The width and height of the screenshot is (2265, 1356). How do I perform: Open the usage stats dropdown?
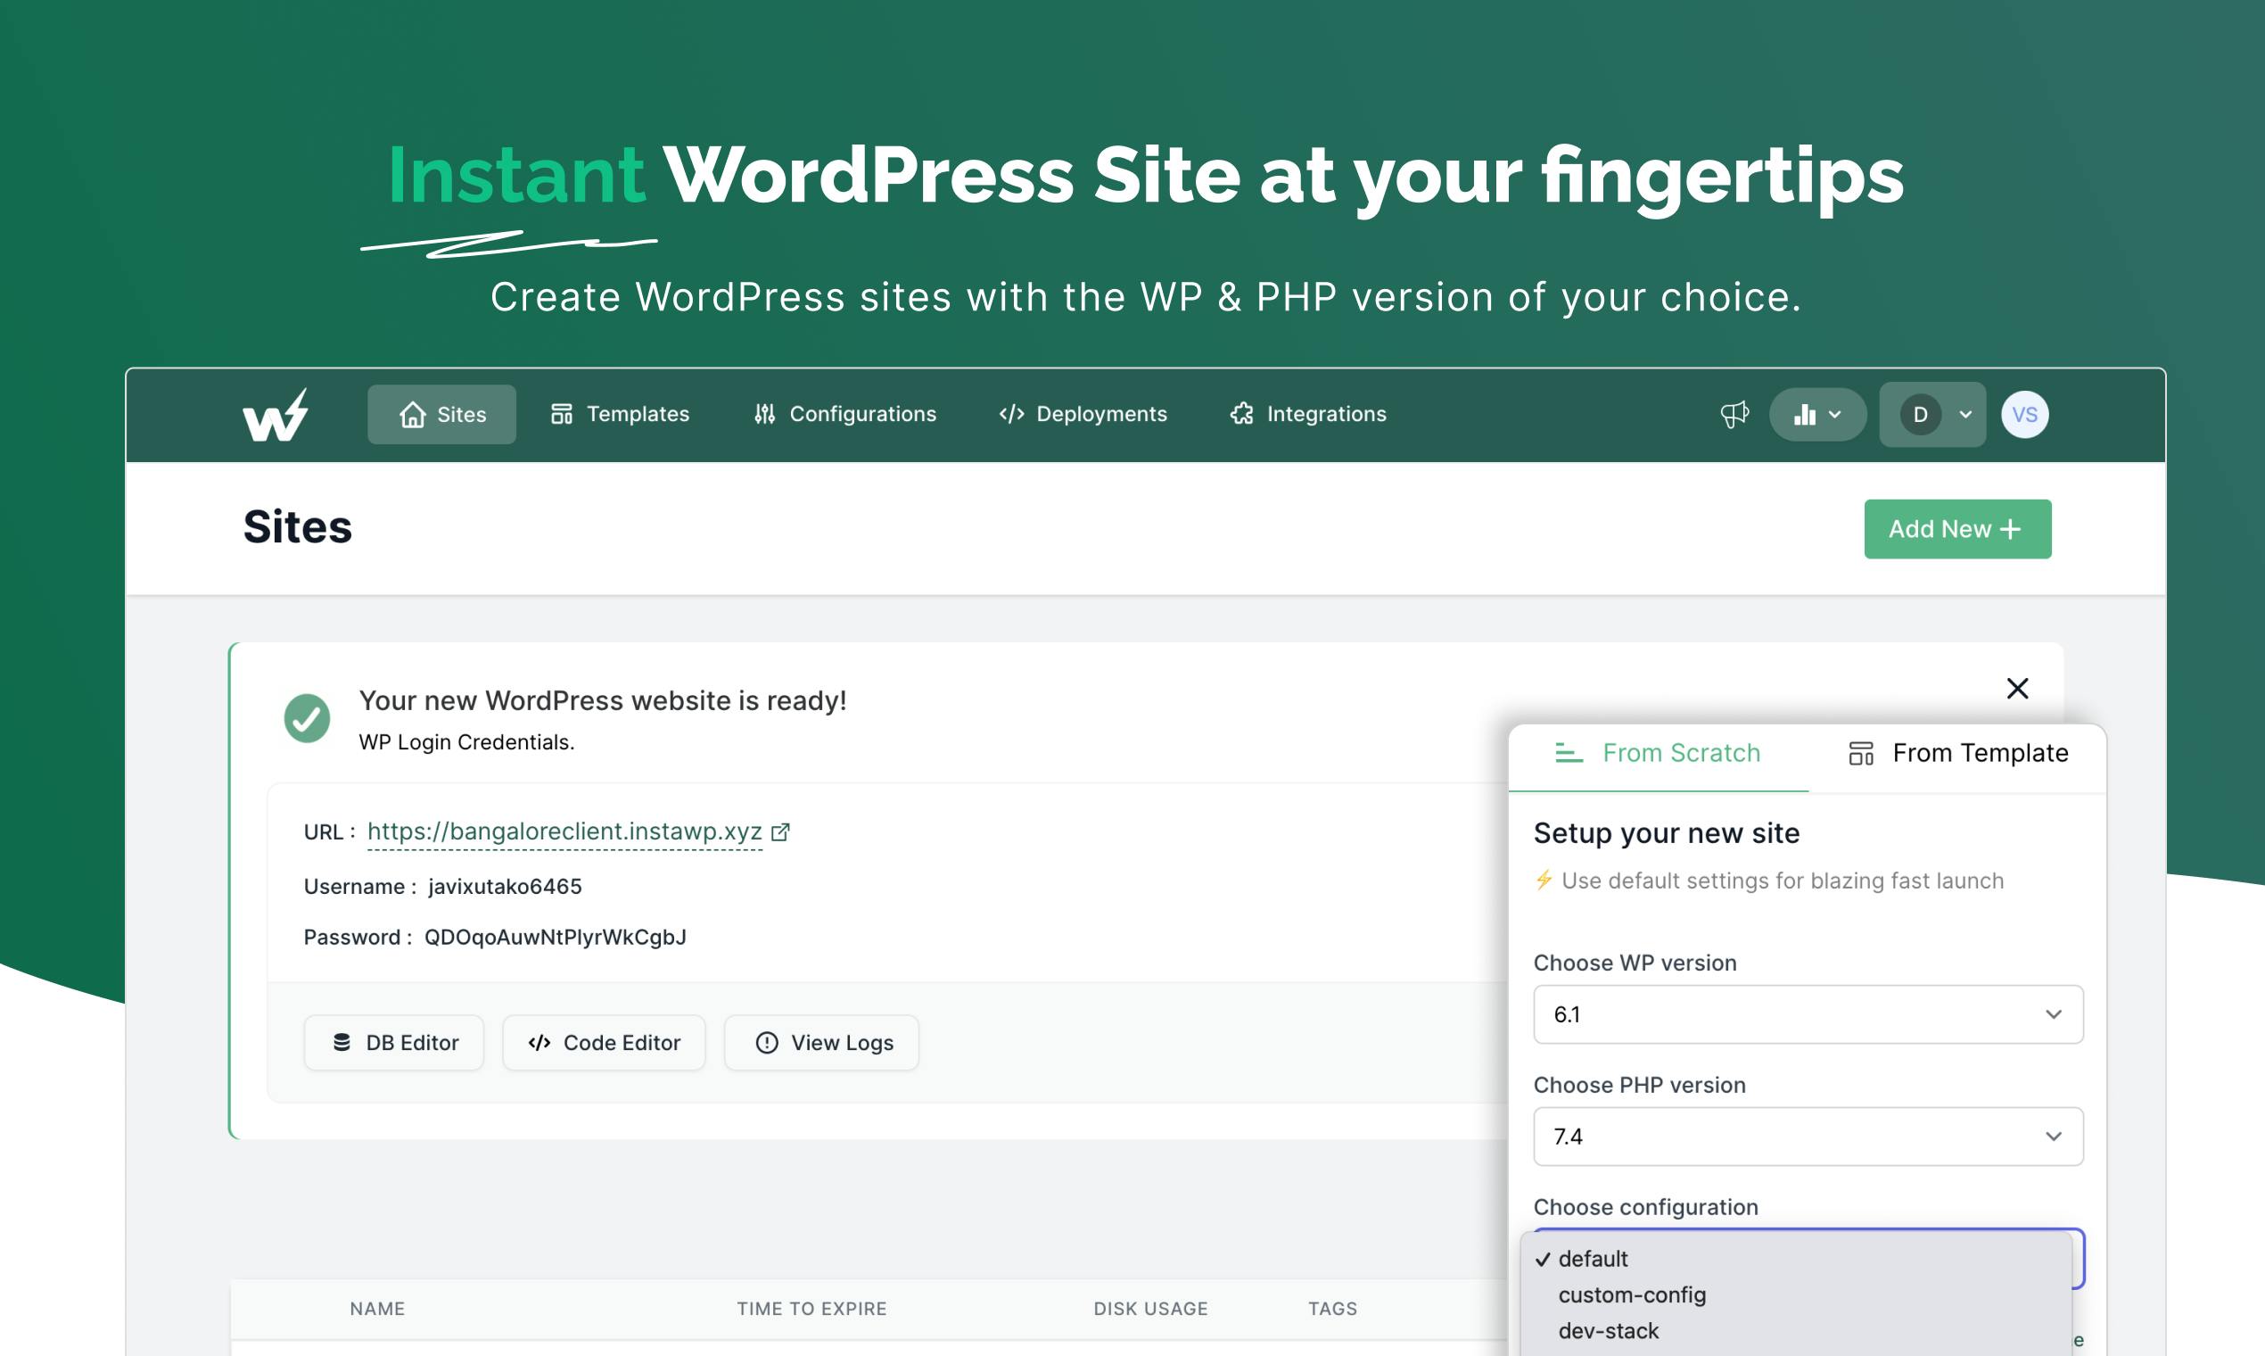(x=1817, y=415)
